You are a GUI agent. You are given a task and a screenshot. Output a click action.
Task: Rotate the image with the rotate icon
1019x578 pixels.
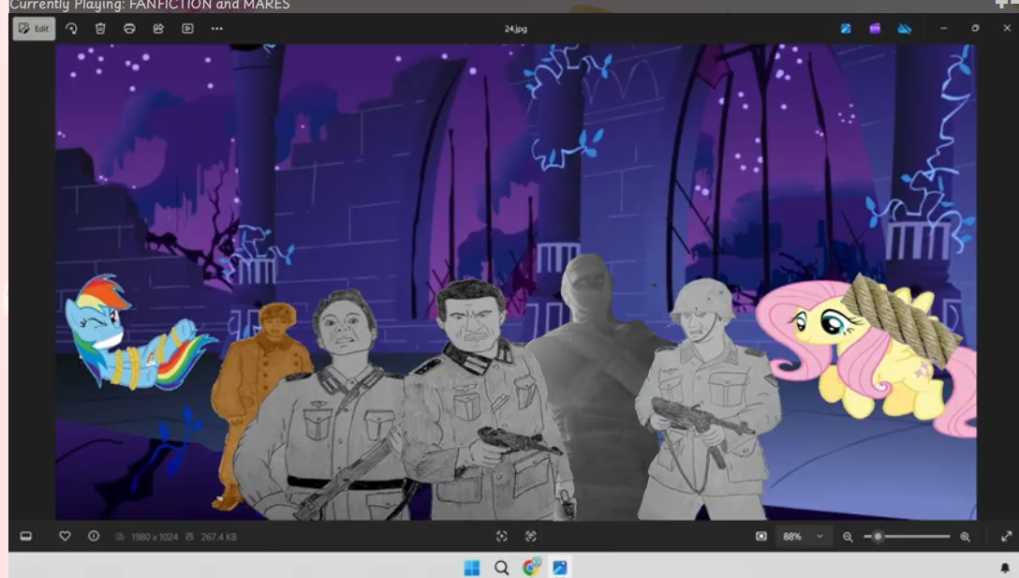(x=71, y=29)
